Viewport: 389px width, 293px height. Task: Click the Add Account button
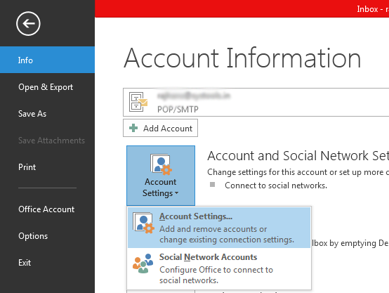coord(160,128)
